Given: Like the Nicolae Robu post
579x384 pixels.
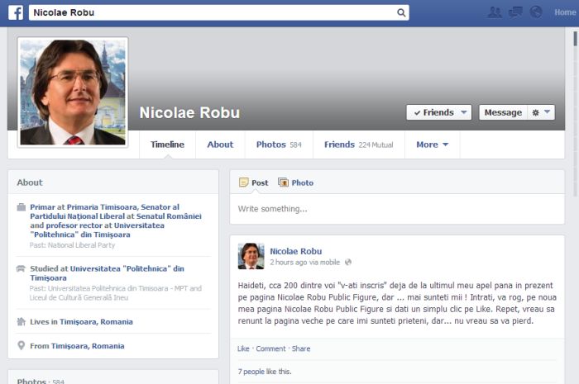Looking at the screenshot, I should (243, 348).
